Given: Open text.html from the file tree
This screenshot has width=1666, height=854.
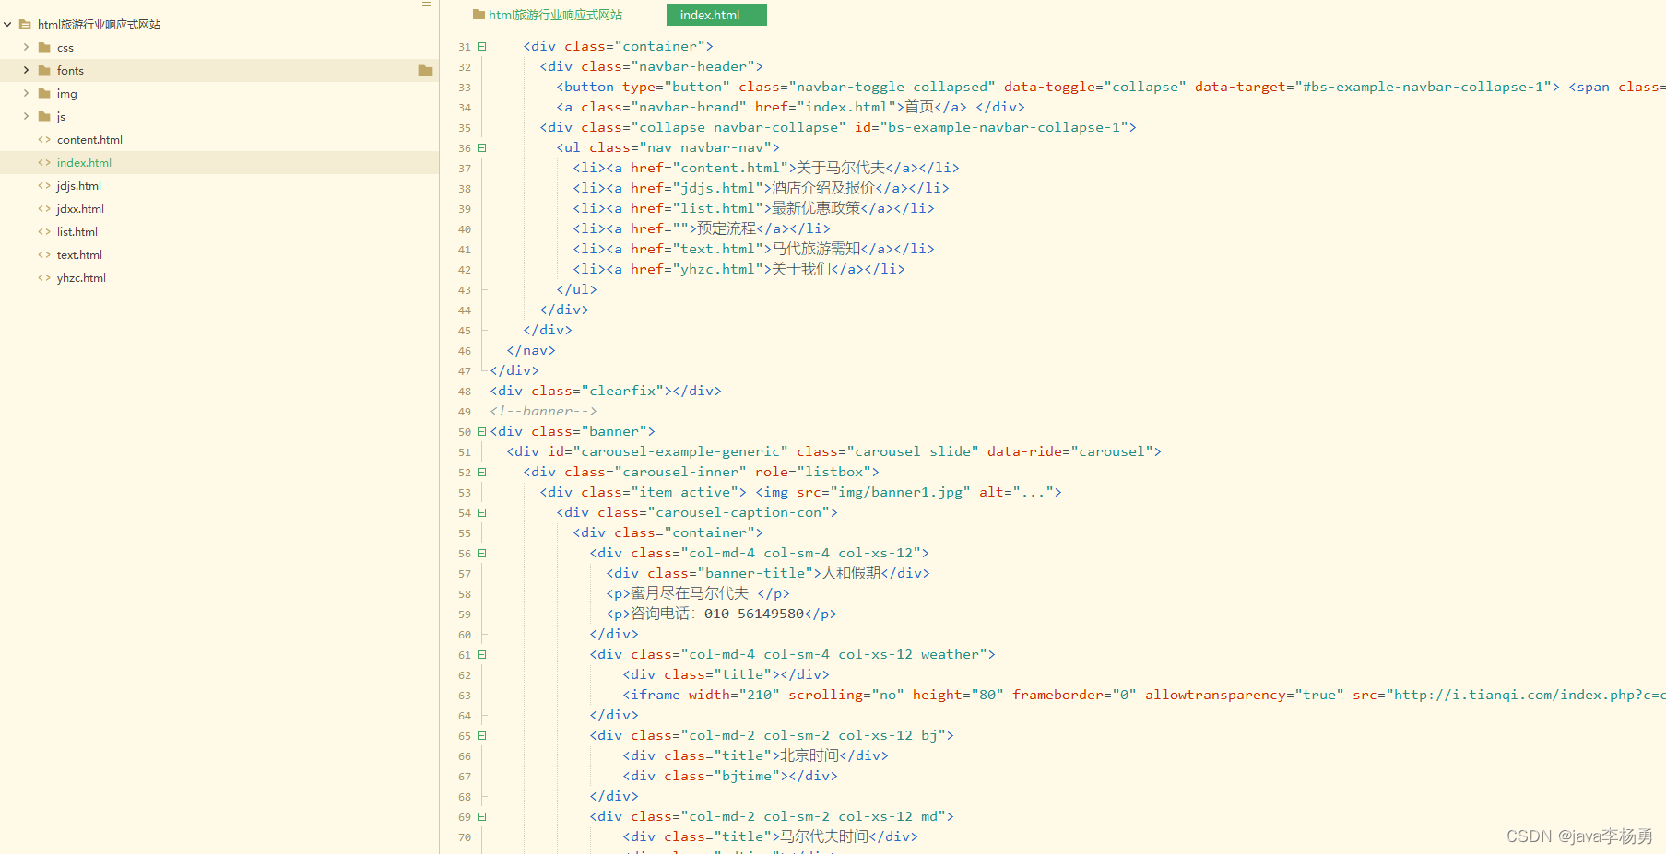Looking at the screenshot, I should [x=79, y=255].
